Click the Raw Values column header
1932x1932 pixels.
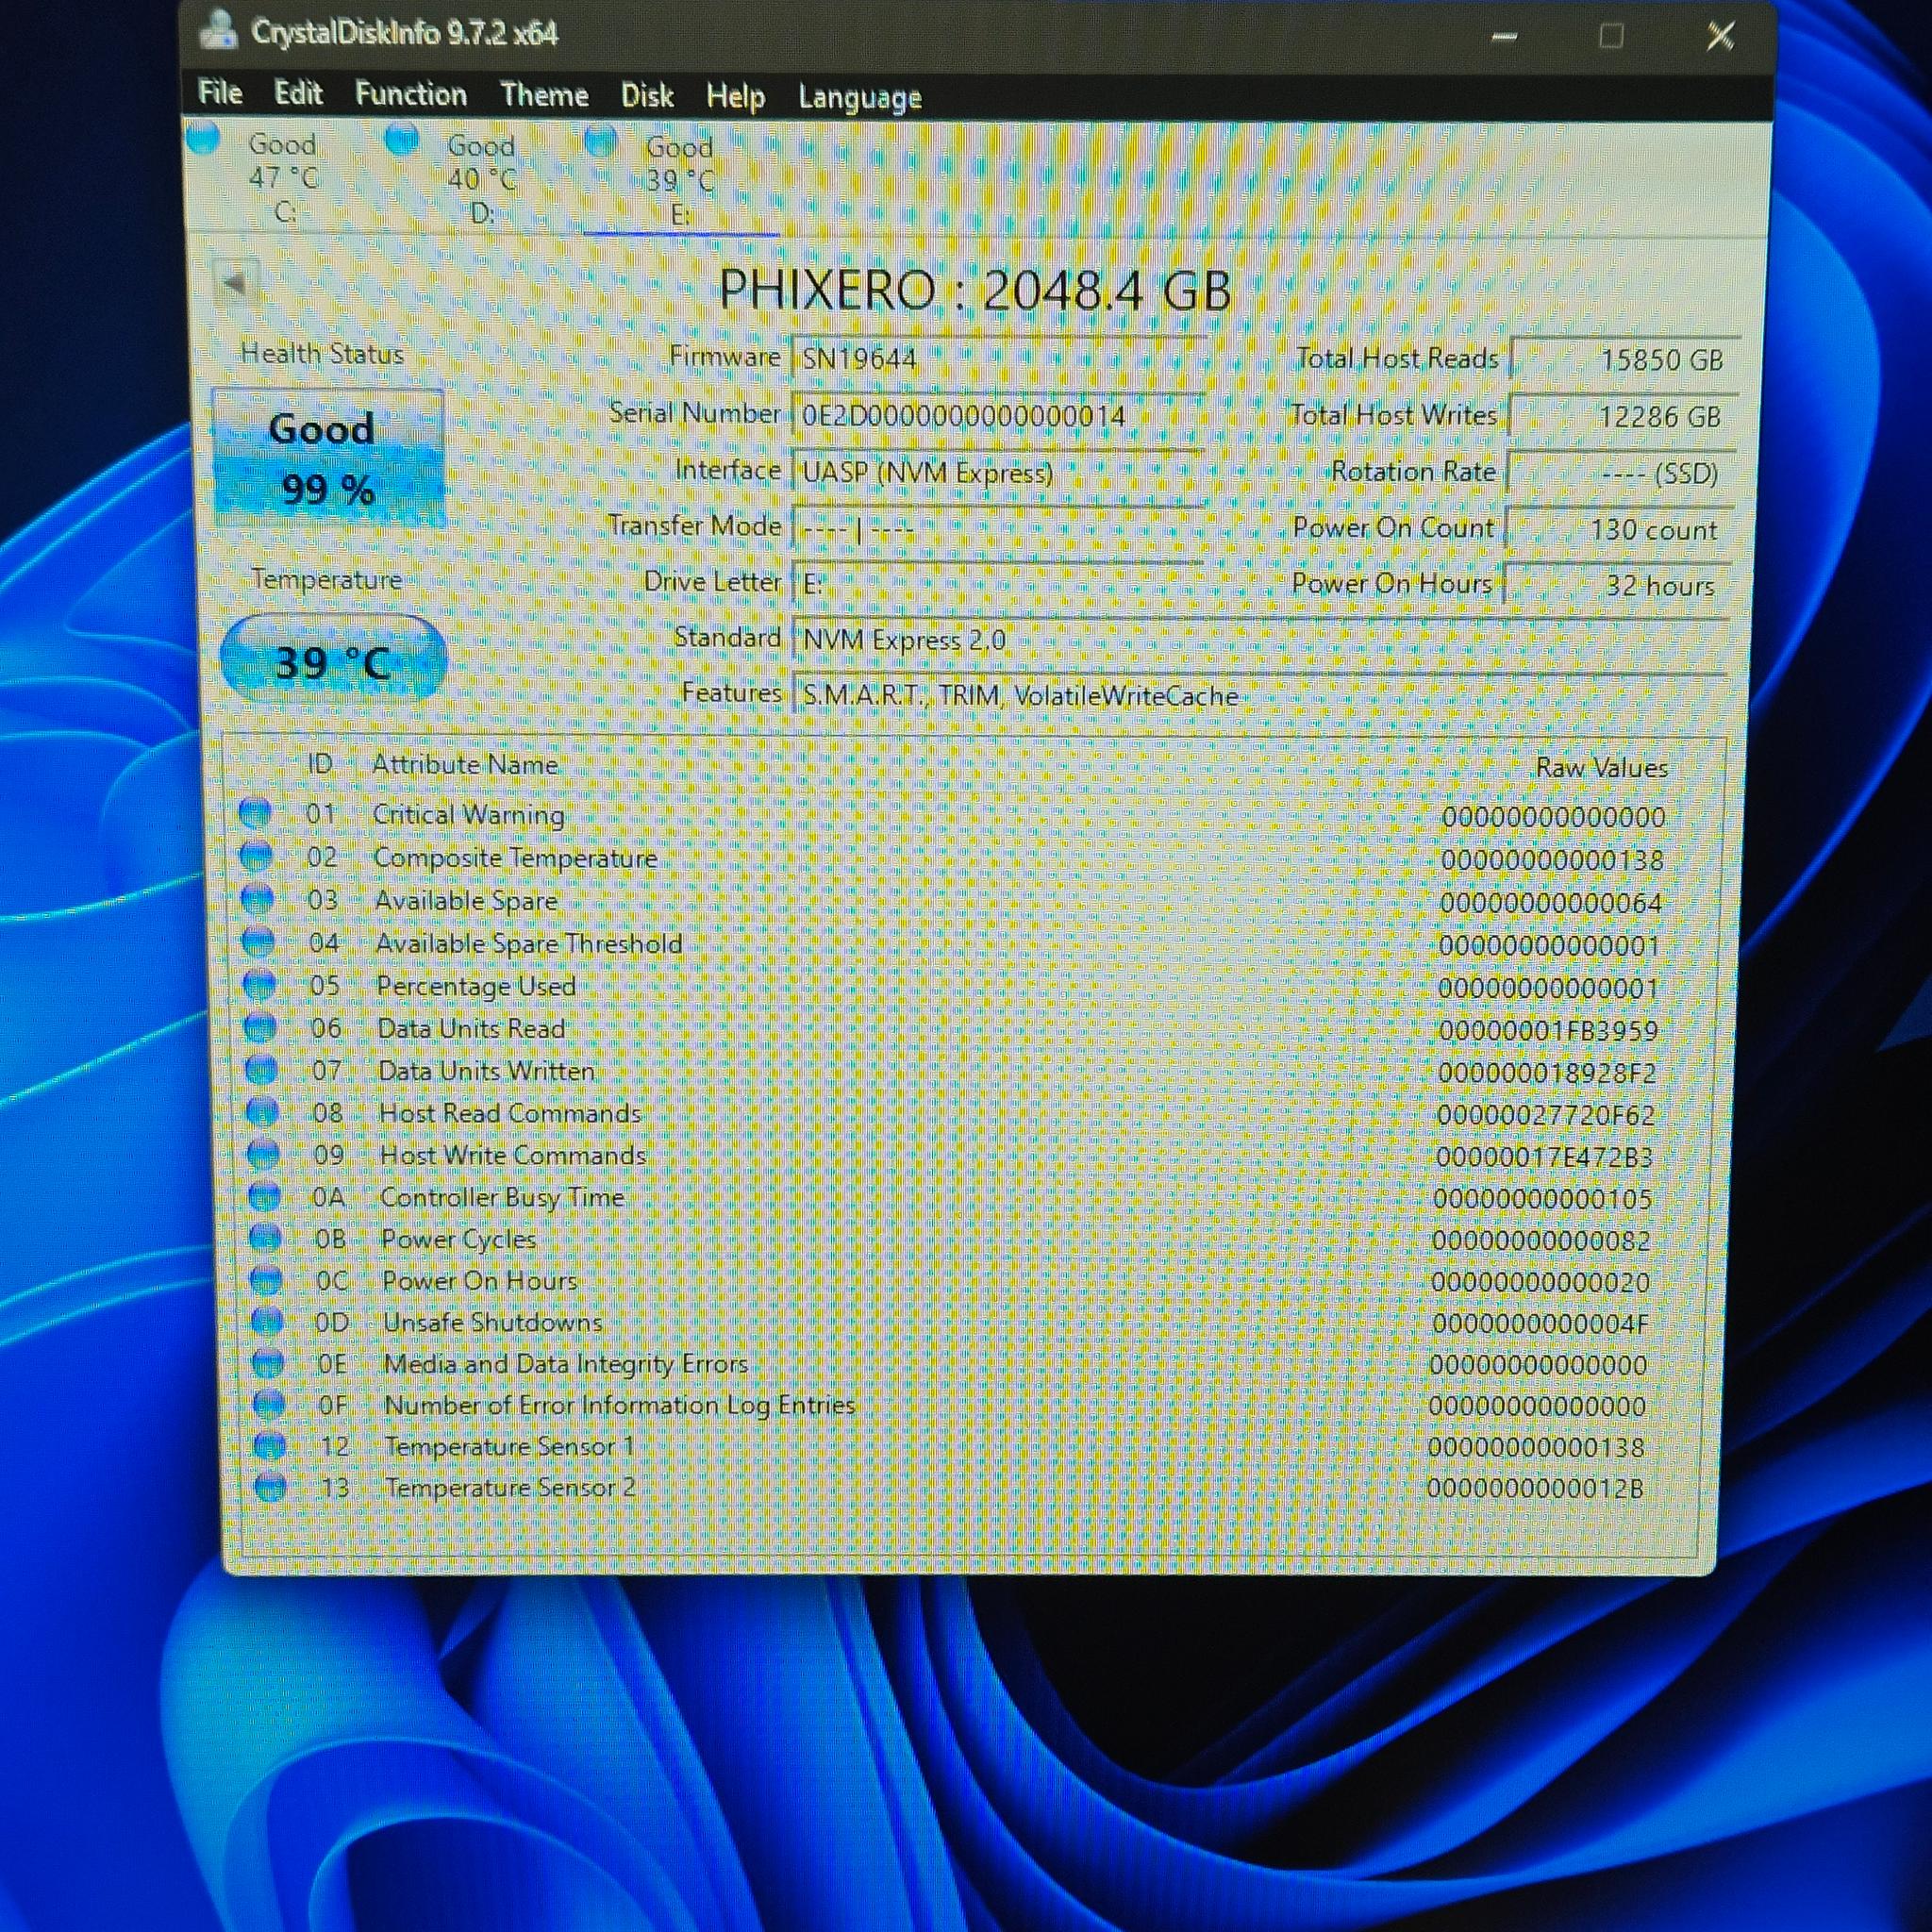tap(1602, 767)
